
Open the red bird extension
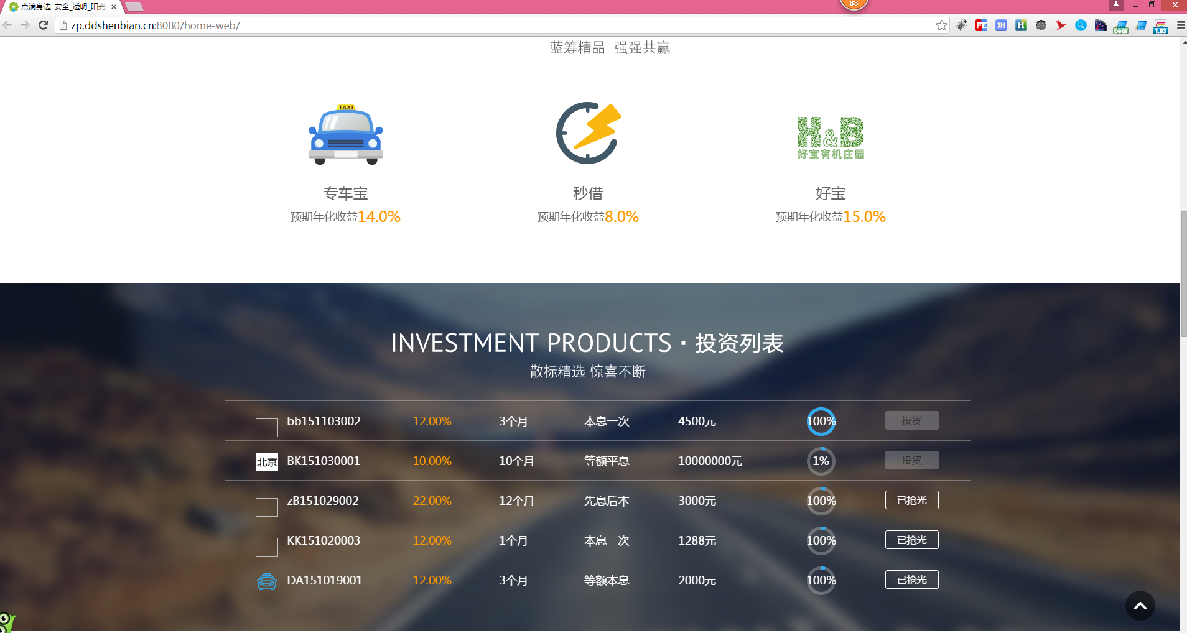tap(1061, 25)
